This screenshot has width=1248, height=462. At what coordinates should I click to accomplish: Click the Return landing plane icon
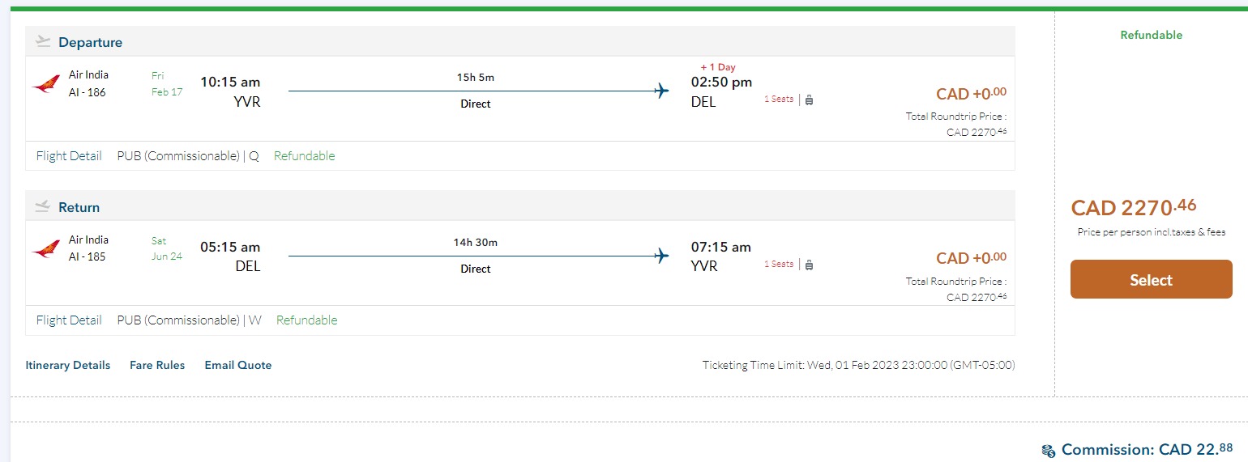coord(44,207)
